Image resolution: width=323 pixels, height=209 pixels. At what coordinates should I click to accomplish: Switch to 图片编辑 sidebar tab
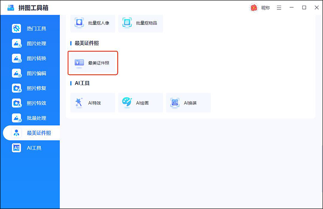coord(30,73)
